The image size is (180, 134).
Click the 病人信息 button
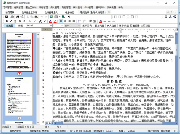tap(111, 26)
